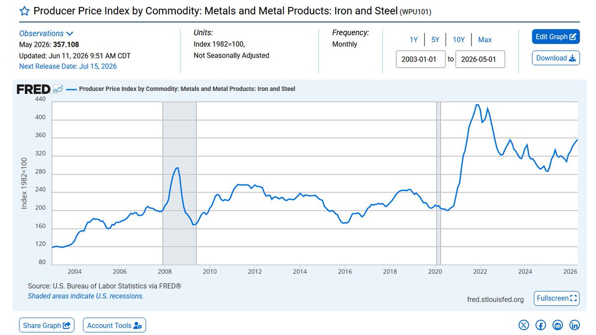The image size is (596, 335).
Task: Click the start date field 2003-01-01
Action: [421, 59]
